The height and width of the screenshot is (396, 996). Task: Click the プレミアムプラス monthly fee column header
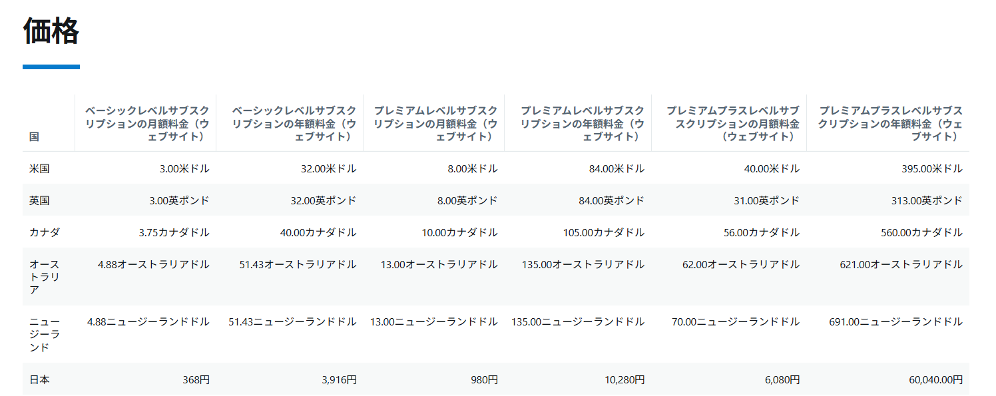click(733, 124)
